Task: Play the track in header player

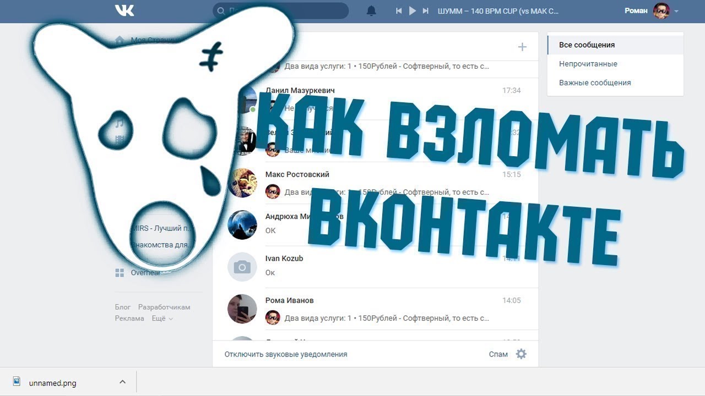Action: click(x=412, y=11)
